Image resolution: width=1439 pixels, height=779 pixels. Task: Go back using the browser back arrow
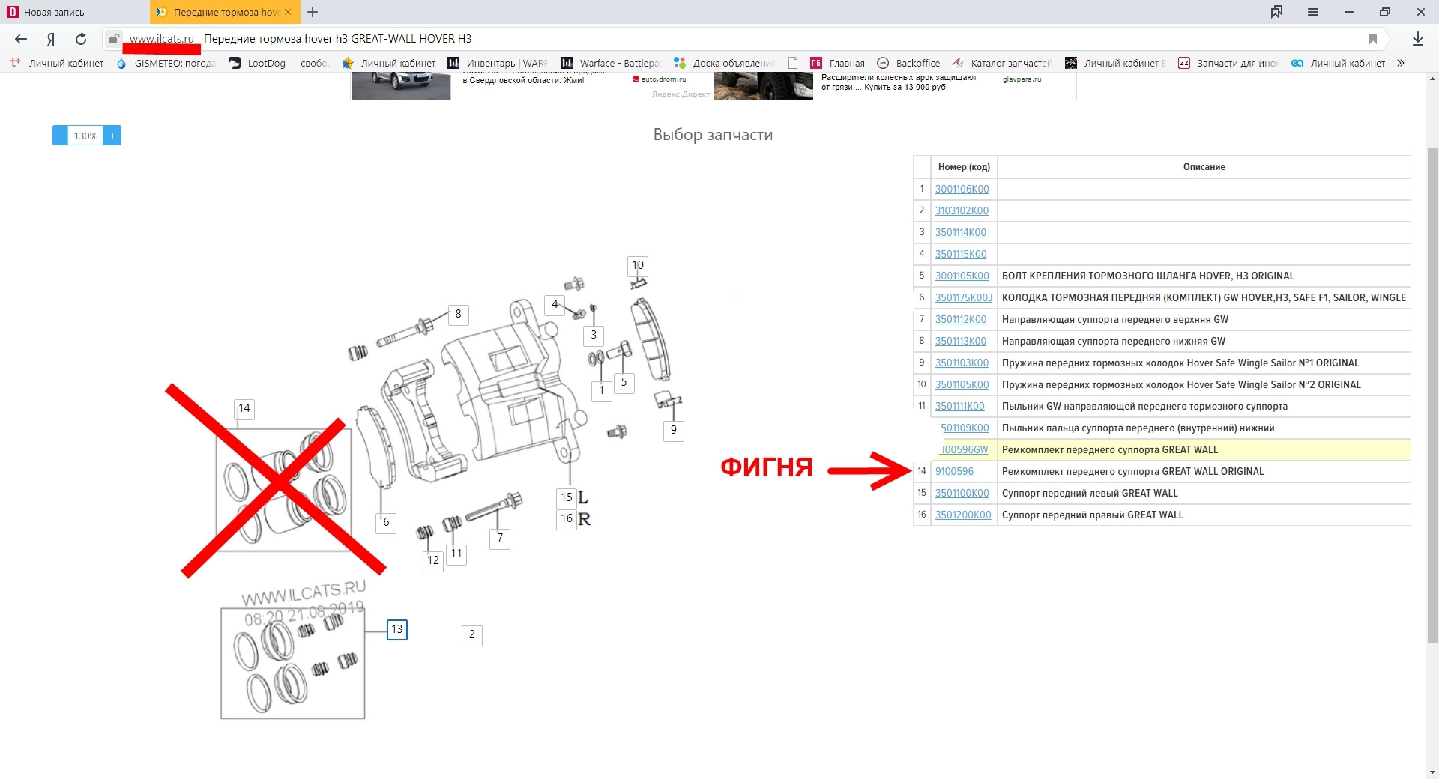(21, 39)
